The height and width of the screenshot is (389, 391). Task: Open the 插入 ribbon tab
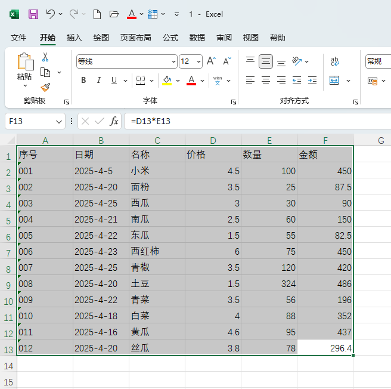coord(74,38)
